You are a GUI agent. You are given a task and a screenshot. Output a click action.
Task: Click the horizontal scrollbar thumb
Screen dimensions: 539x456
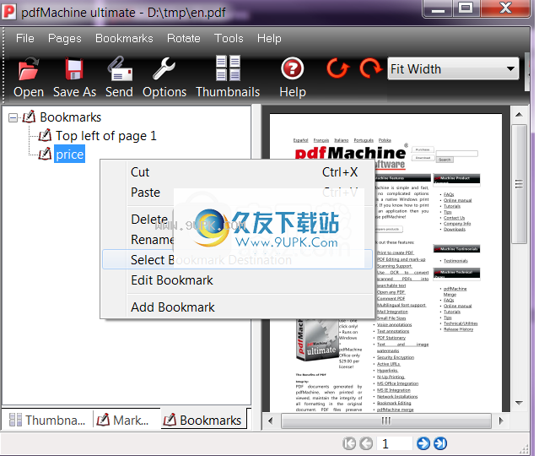tap(386, 421)
